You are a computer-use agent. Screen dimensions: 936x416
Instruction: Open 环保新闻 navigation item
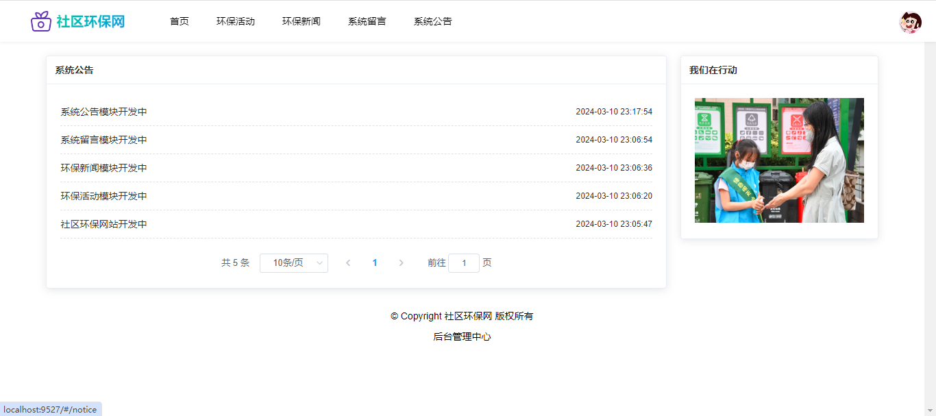[301, 21]
